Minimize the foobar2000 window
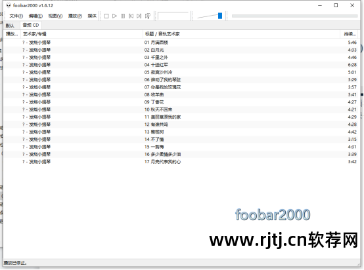Image resolution: width=364 pixels, height=270 pixels. [320, 5]
